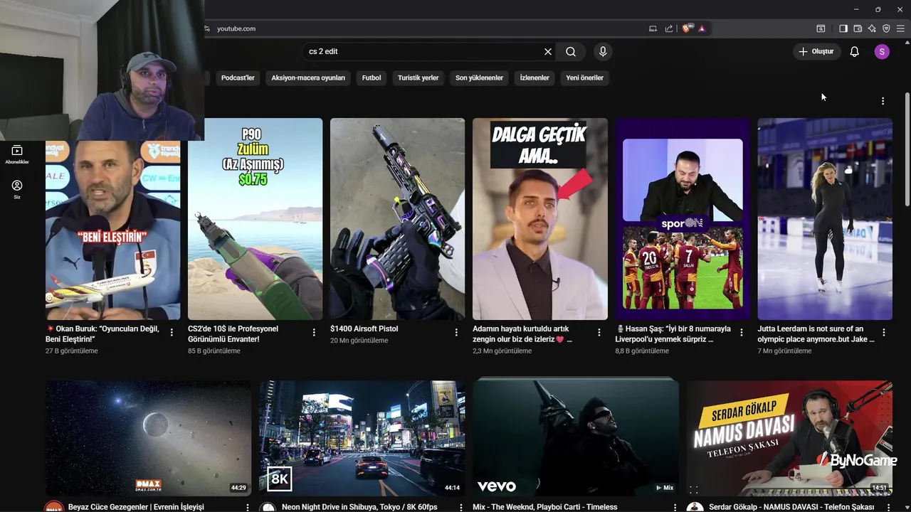Select the Son yüklenenler chip
The image size is (911, 512).
pos(479,78)
